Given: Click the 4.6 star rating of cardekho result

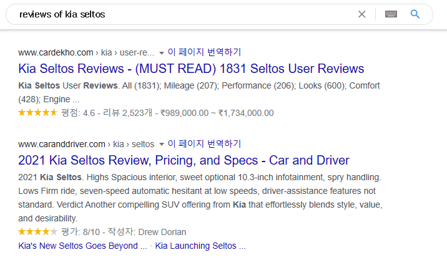Looking at the screenshot, I should point(37,113).
